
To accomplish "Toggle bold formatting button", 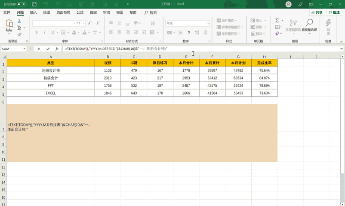I will (37, 32).
